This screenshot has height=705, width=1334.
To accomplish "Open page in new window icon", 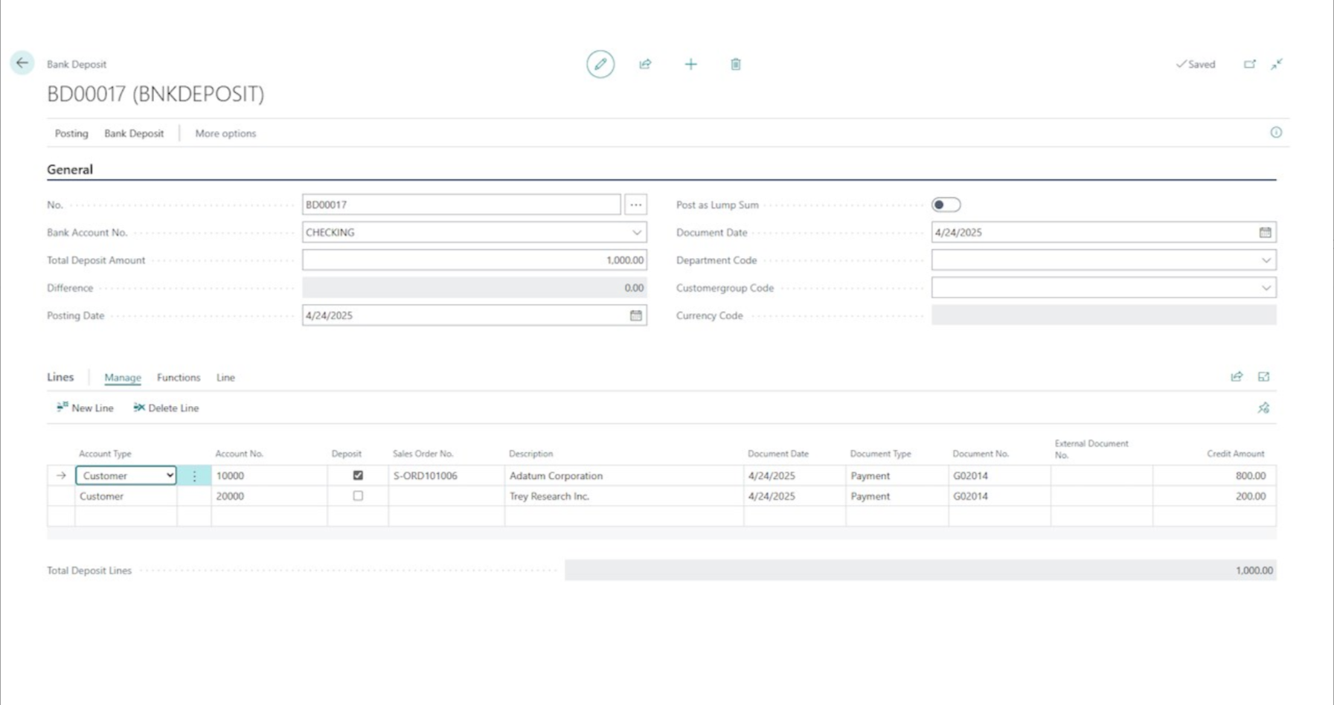I will [1249, 64].
